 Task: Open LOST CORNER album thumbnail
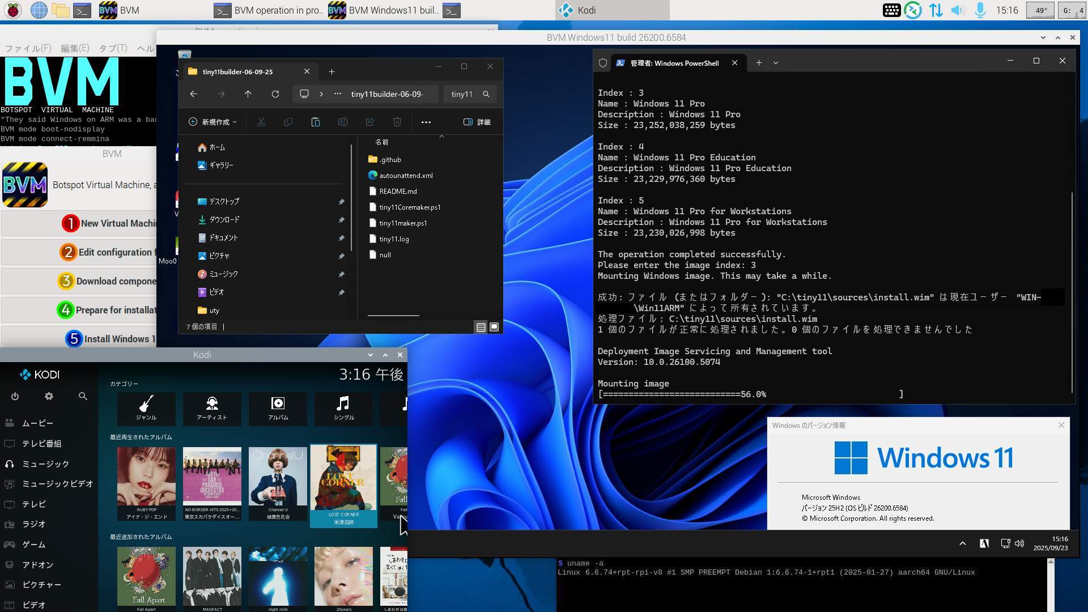tap(343, 479)
